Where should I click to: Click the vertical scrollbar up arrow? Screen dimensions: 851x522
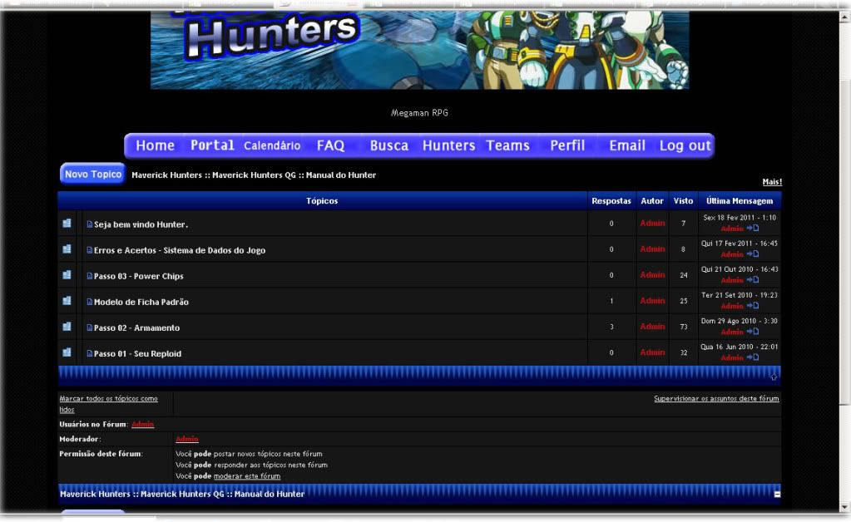pos(844,17)
